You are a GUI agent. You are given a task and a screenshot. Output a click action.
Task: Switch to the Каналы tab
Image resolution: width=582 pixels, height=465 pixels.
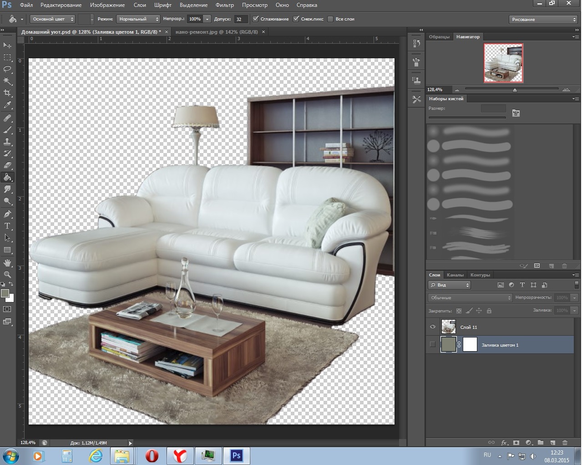455,275
